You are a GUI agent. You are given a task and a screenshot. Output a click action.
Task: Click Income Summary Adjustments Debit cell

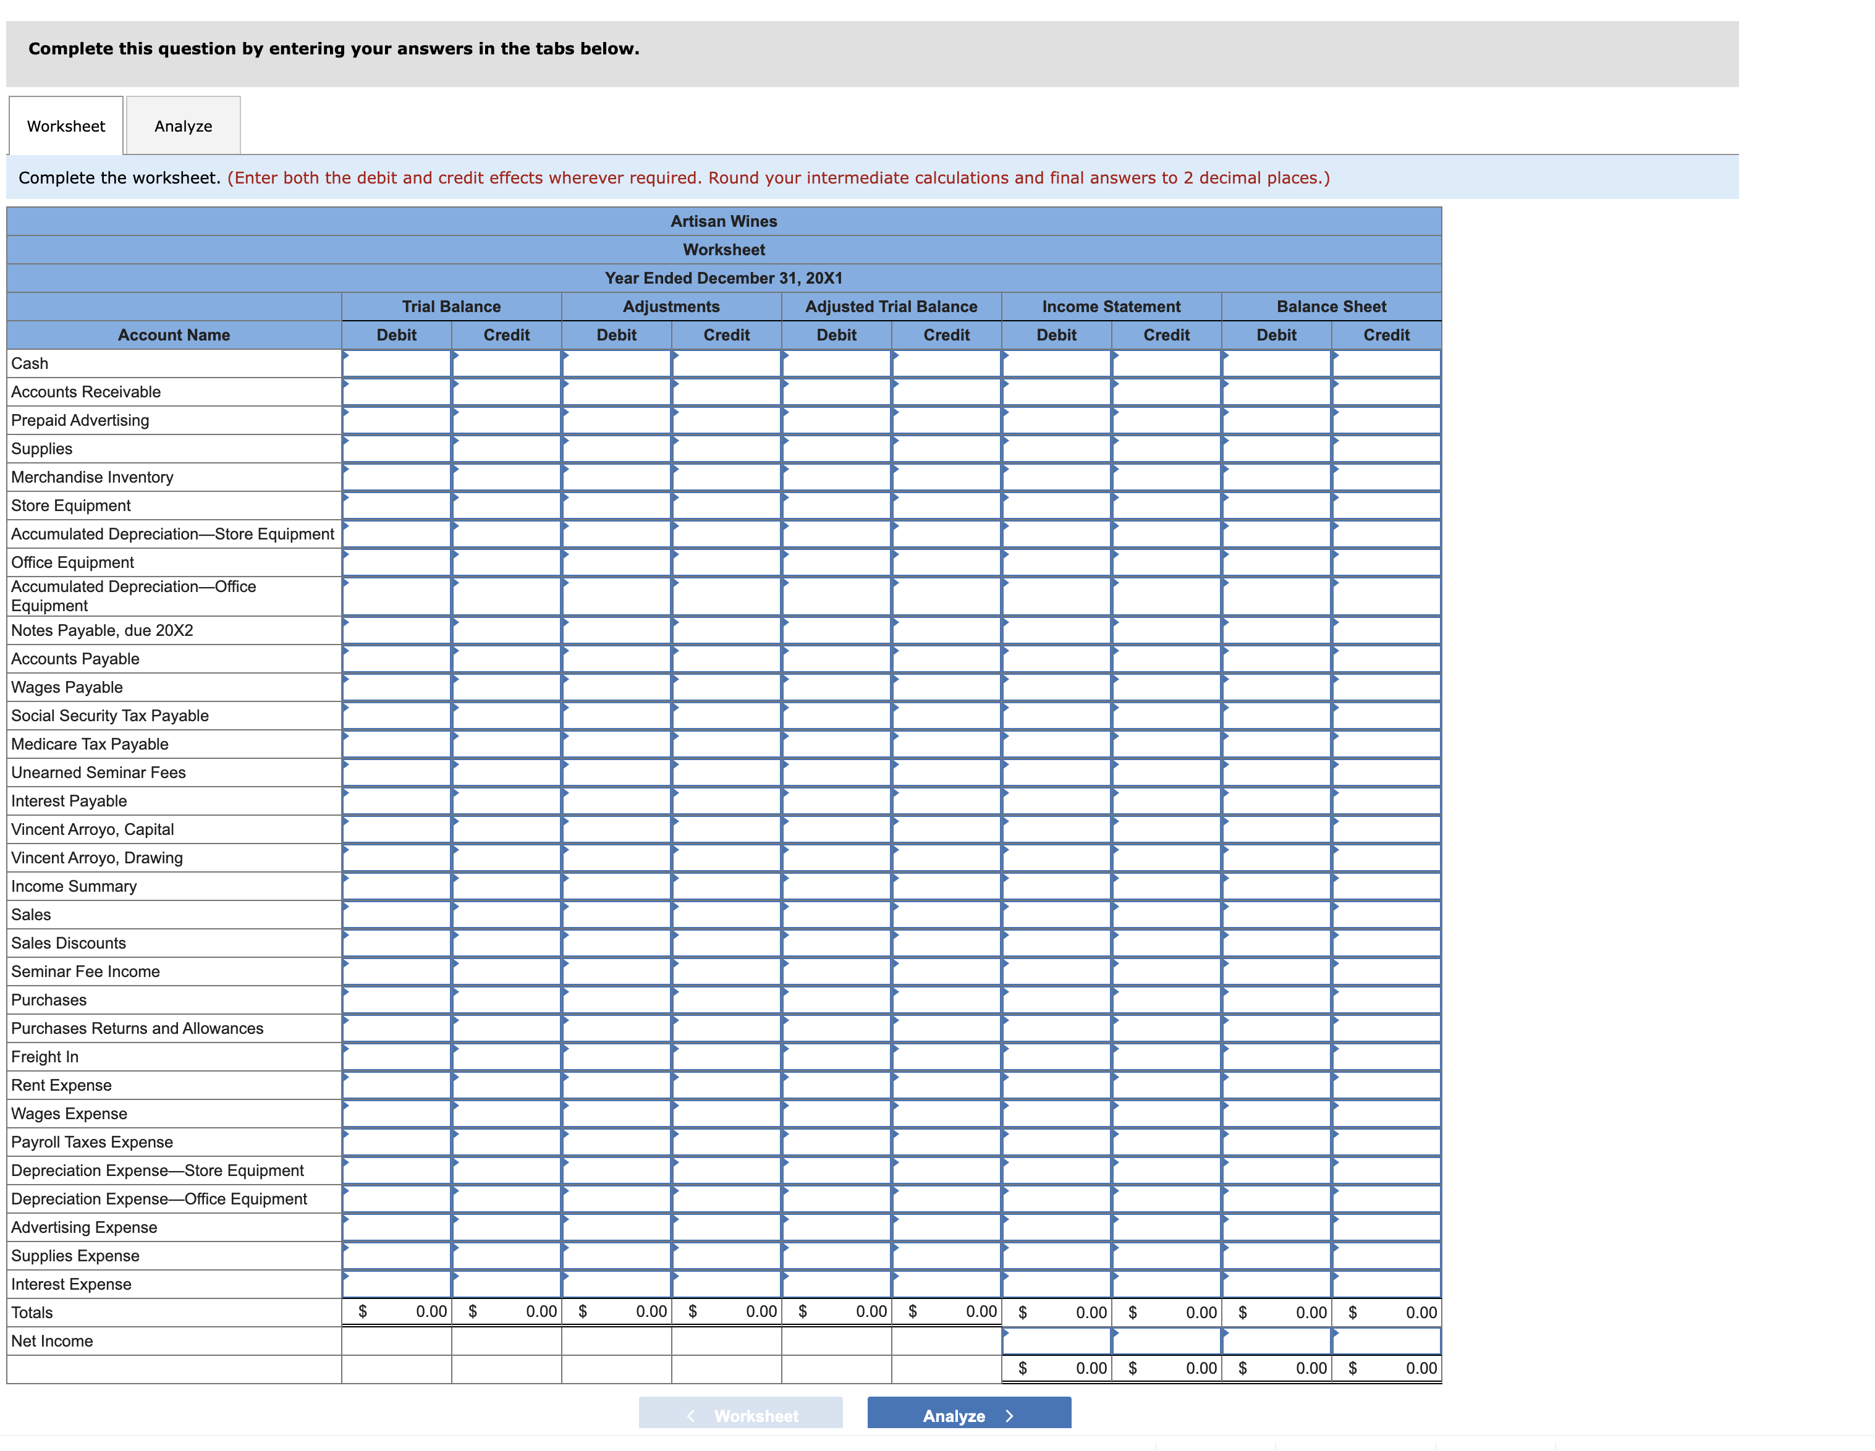(616, 885)
